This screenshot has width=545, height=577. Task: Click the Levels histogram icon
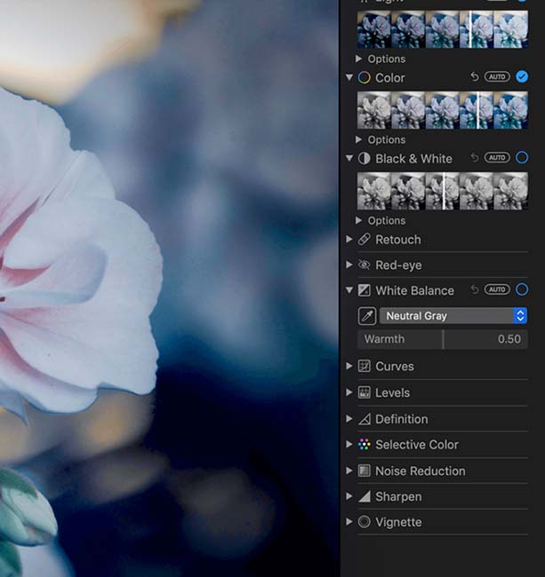[364, 392]
